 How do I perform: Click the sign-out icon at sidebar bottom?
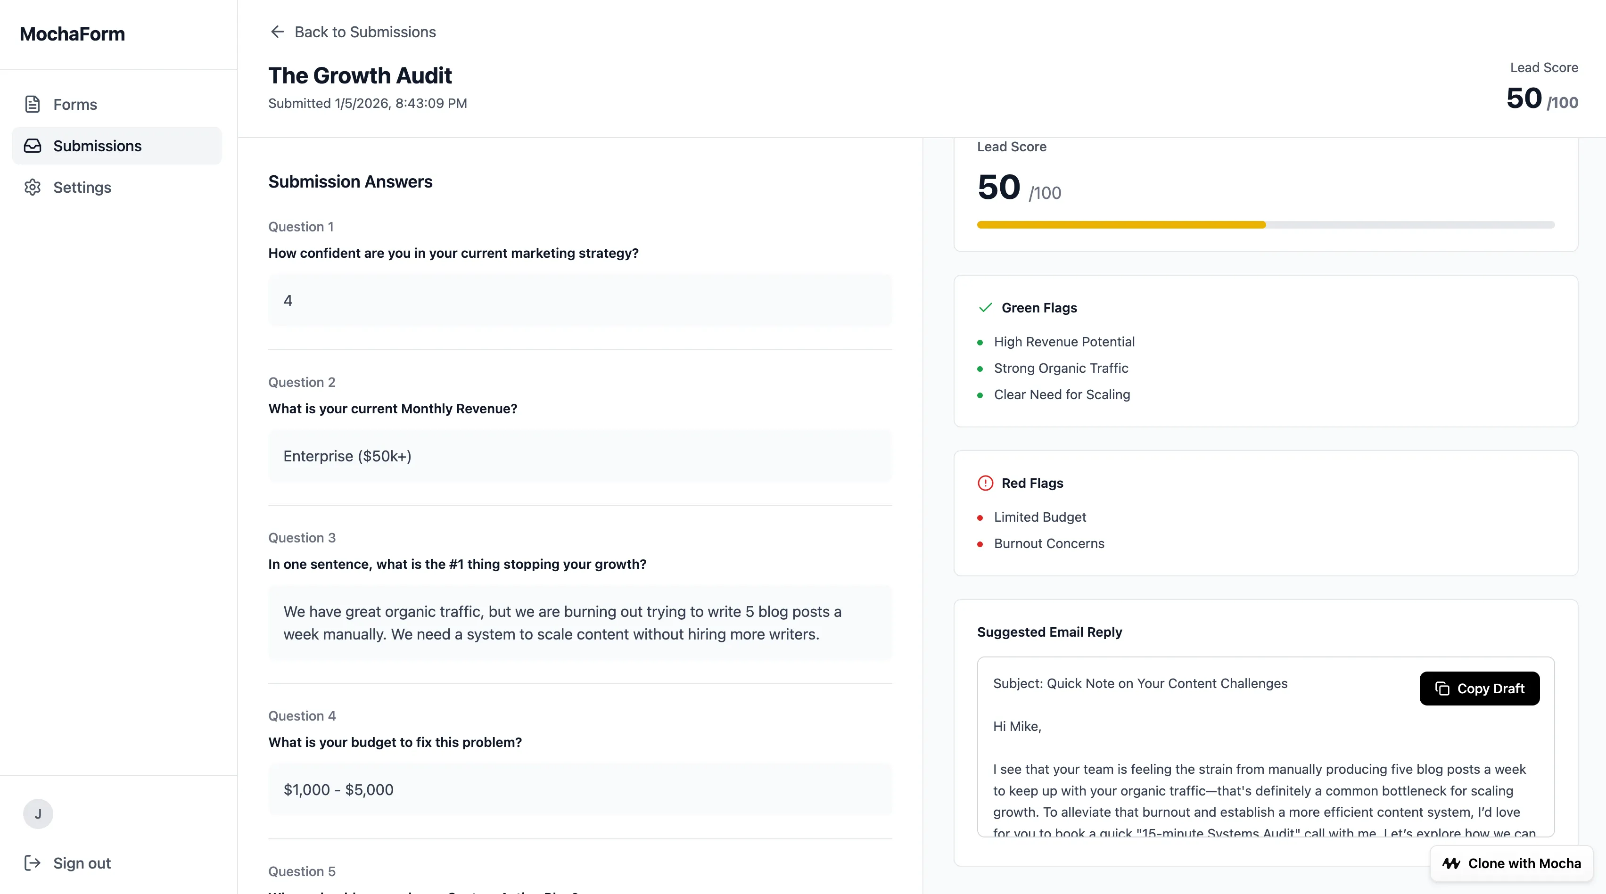click(x=32, y=863)
